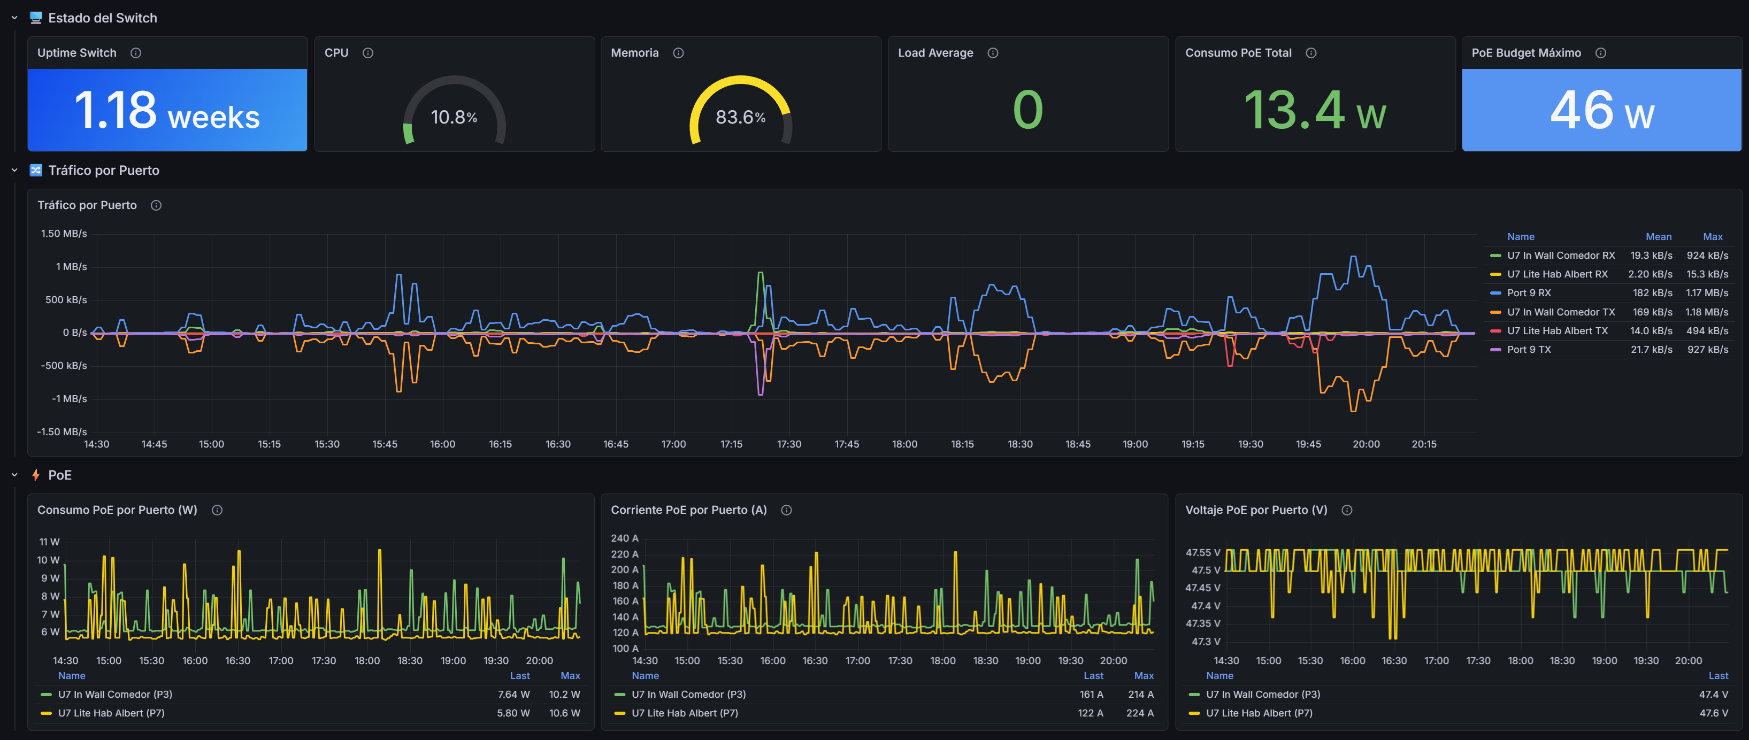Toggle U7 In Wall Comedor (P3) in Voltaje PoE legend
1749x740 pixels.
1263,695
